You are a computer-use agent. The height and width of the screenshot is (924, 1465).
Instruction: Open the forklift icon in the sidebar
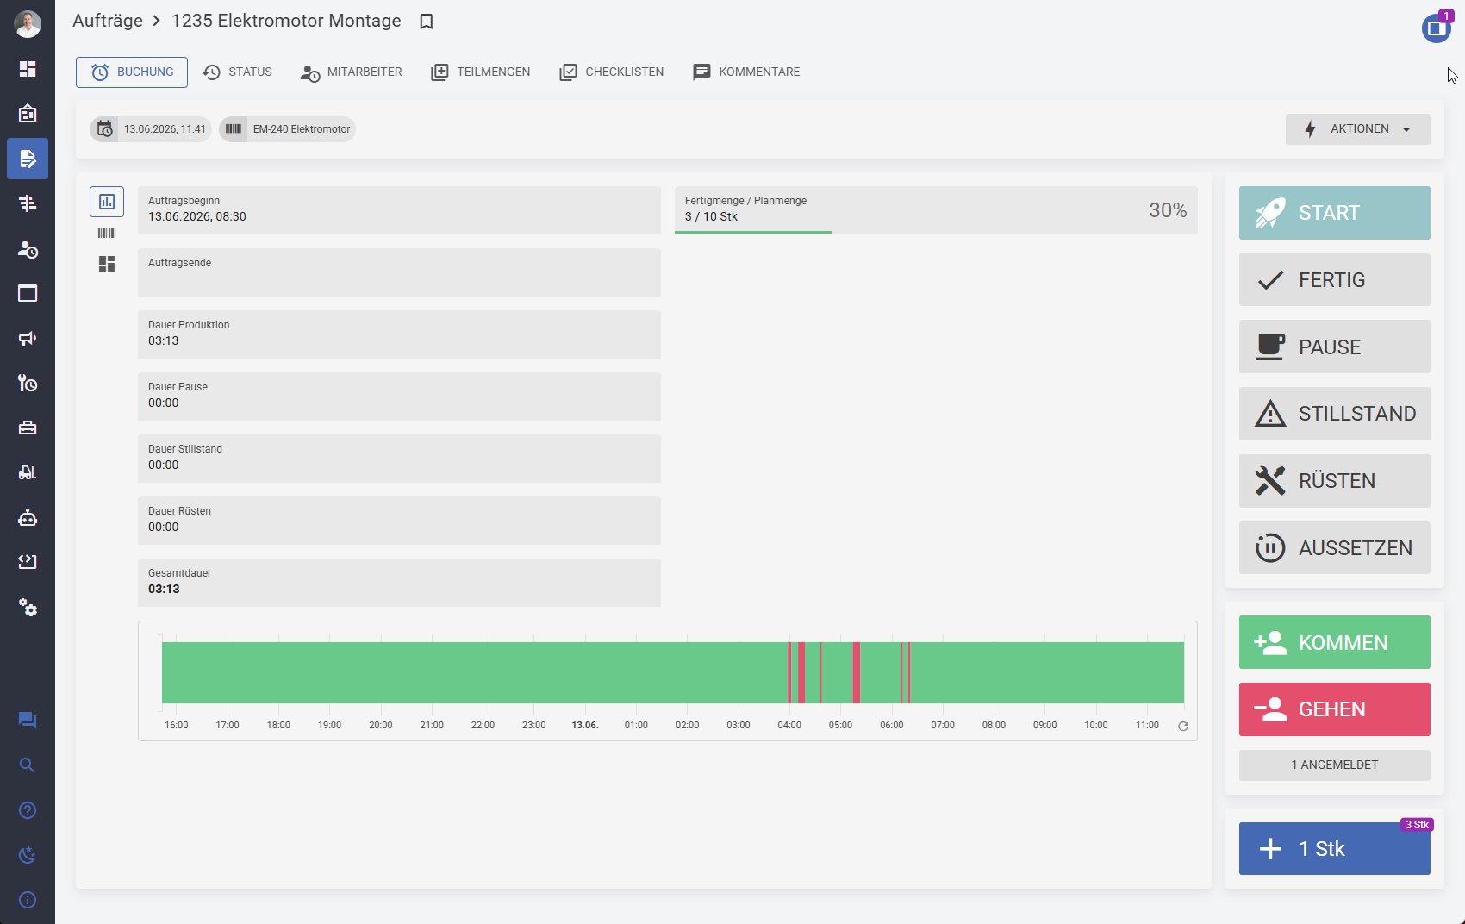(28, 472)
